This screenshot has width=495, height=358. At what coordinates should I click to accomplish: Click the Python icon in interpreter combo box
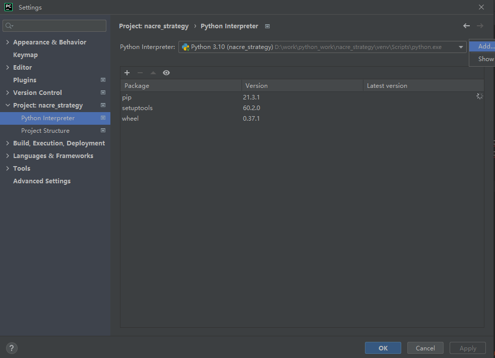coord(185,47)
